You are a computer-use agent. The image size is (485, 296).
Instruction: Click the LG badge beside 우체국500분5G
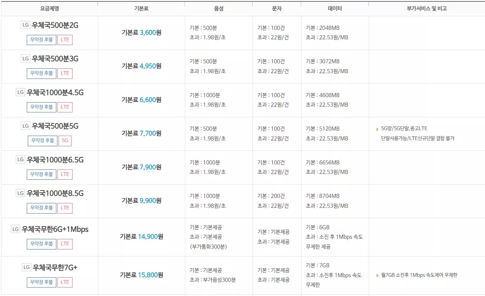click(x=25, y=126)
